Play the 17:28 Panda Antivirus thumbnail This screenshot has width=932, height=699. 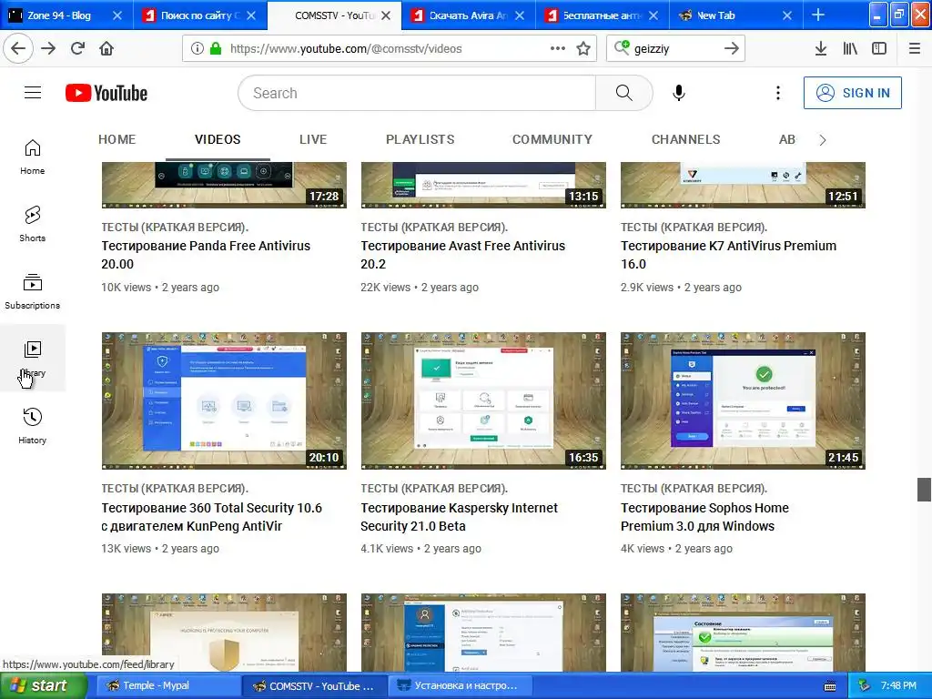point(224,185)
